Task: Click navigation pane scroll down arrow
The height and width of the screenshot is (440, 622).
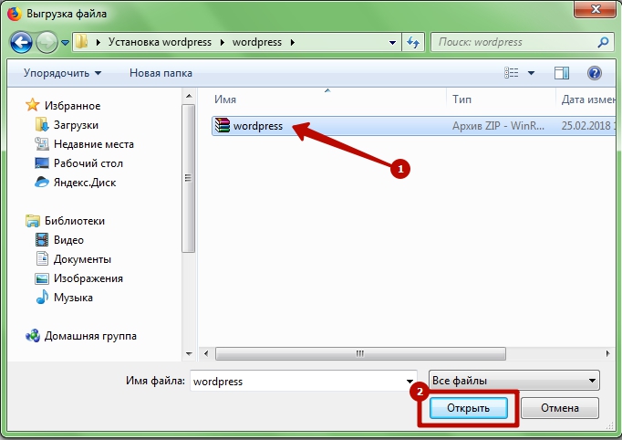Action: click(x=189, y=353)
